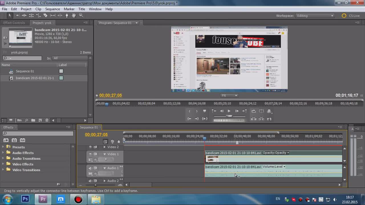Image resolution: width=365 pixels, height=205 pixels.
Task: Click Set Encore chapter marker button
Action: (x=112, y=142)
